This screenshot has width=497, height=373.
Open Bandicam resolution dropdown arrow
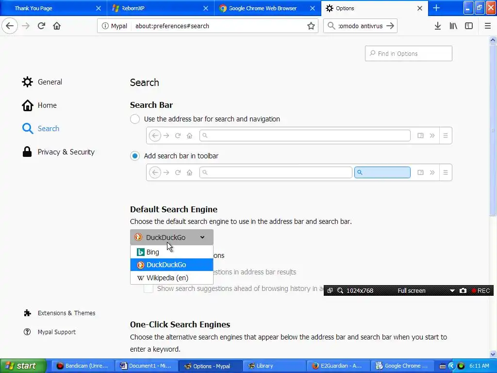[452, 290]
